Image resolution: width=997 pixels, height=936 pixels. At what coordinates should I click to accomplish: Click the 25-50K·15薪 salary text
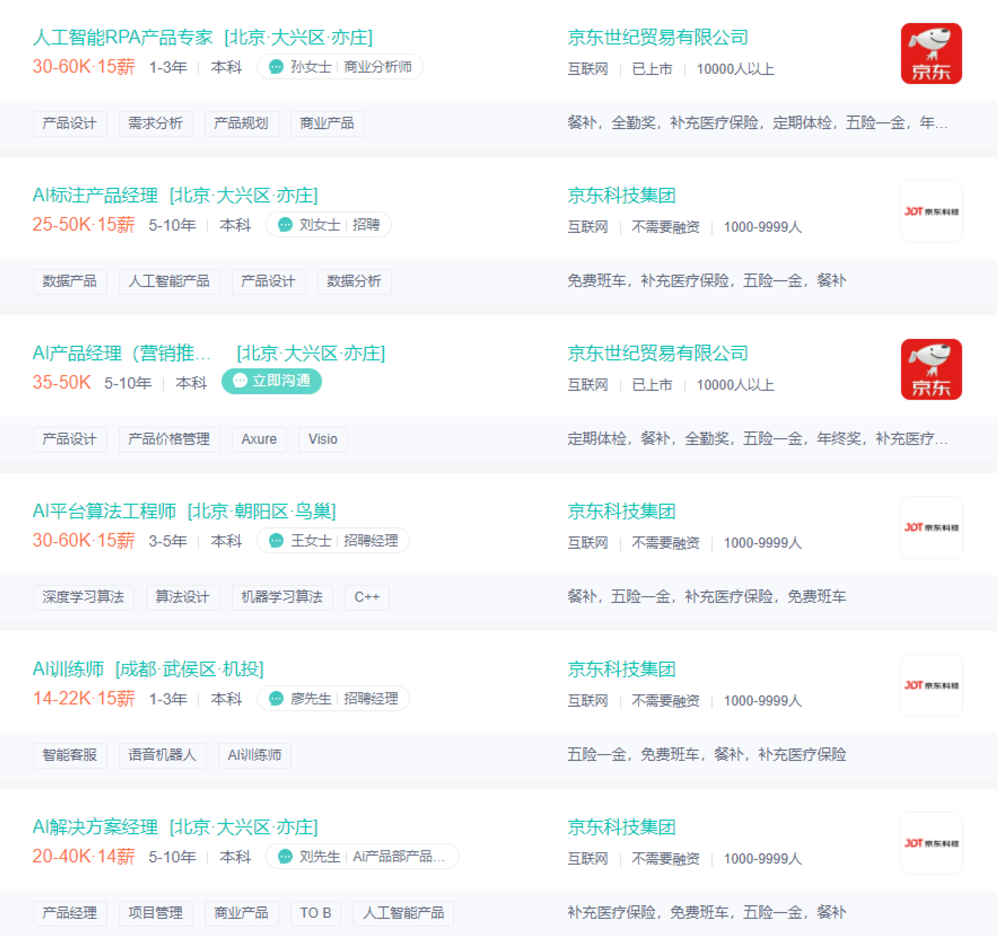point(84,225)
